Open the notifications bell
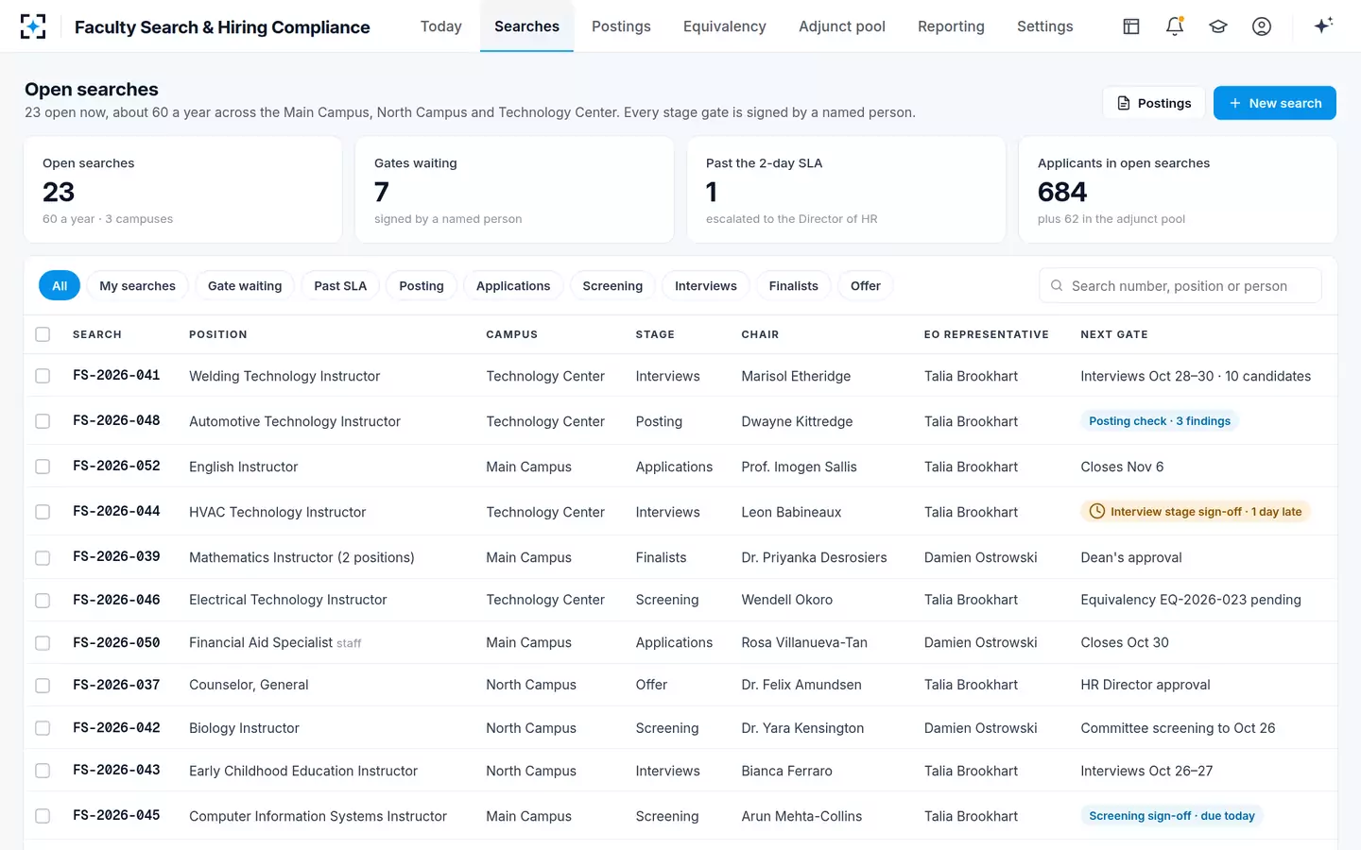 point(1175,26)
